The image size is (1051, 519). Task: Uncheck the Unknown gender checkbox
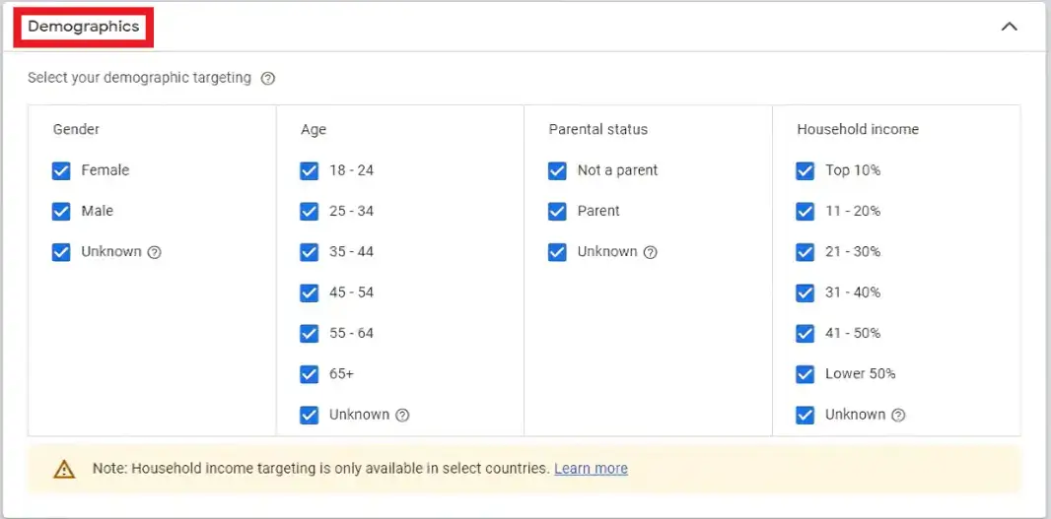click(x=61, y=252)
